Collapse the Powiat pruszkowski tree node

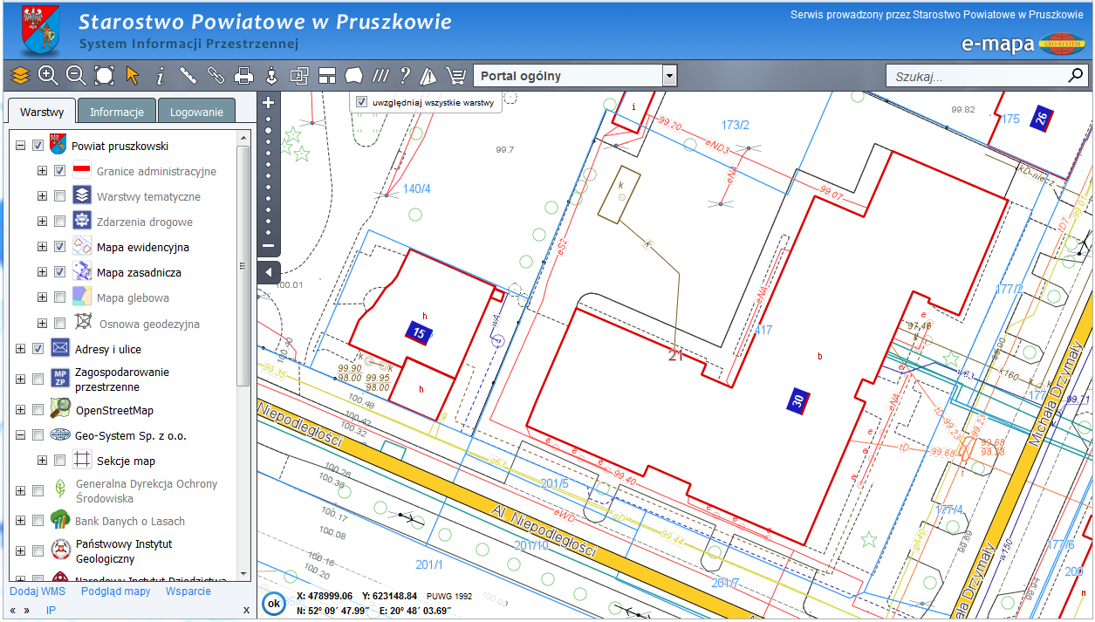click(x=21, y=146)
